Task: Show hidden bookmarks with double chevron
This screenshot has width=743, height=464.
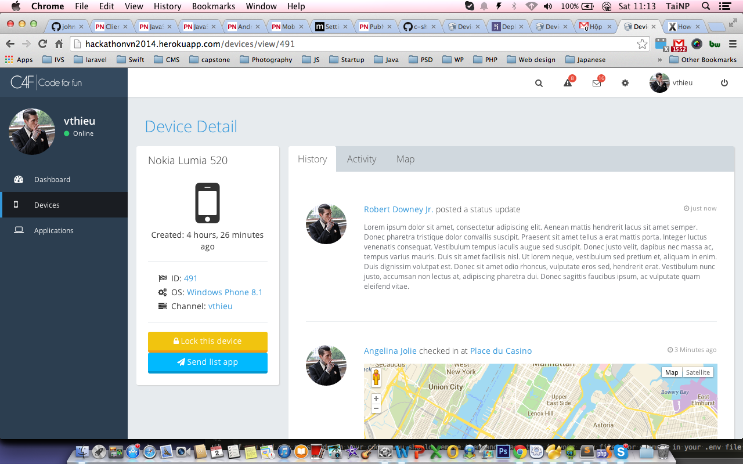Action: [659, 60]
